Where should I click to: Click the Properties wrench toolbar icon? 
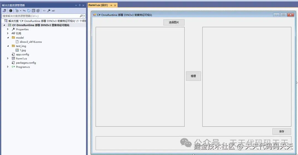49,11
